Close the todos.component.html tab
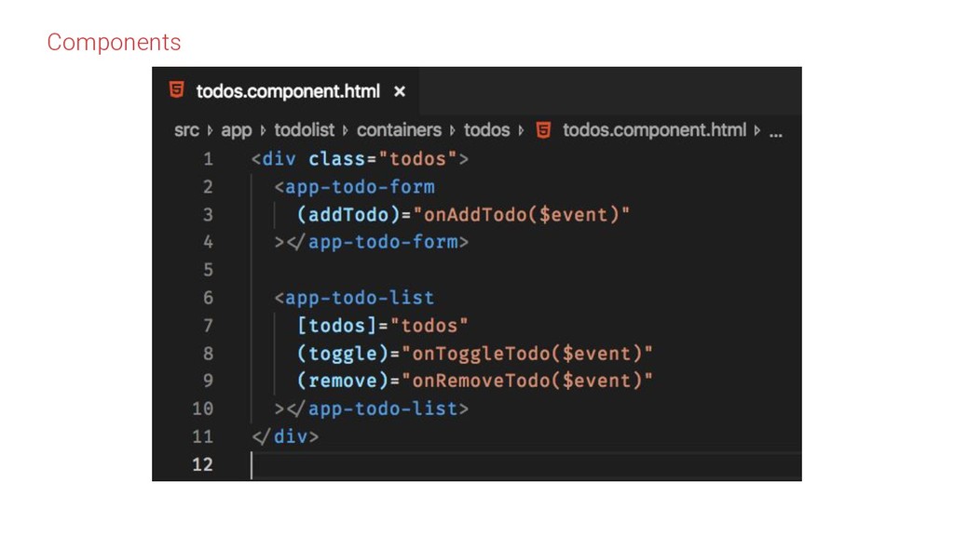 (x=400, y=91)
